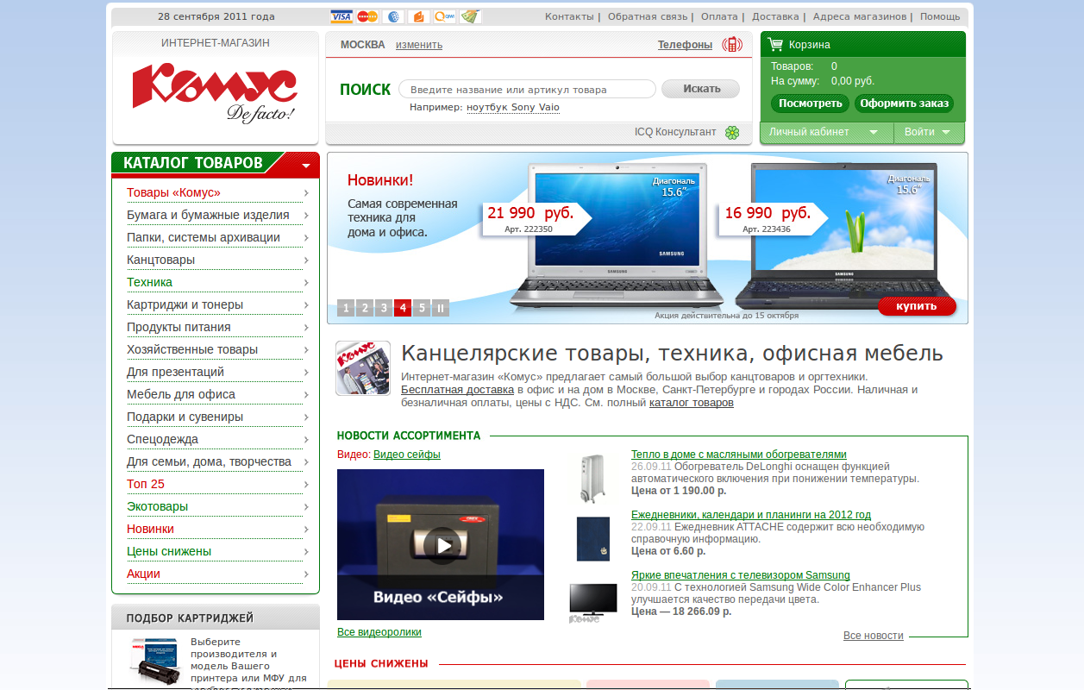1084x690 pixels.
Task: Open the Оплата link
Action: pyautogui.click(x=719, y=16)
